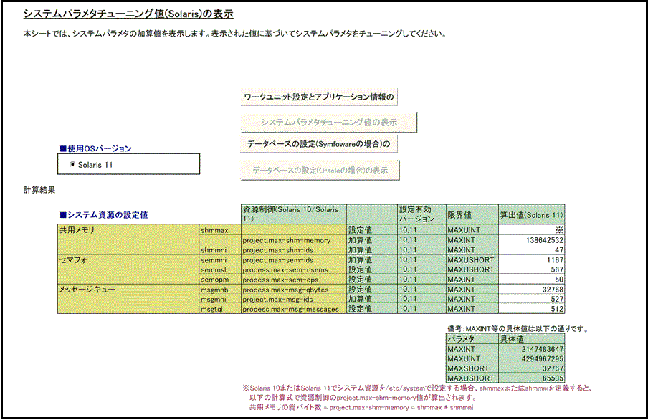
Task: Click the shmmni parameter cell
Action: (x=220, y=250)
